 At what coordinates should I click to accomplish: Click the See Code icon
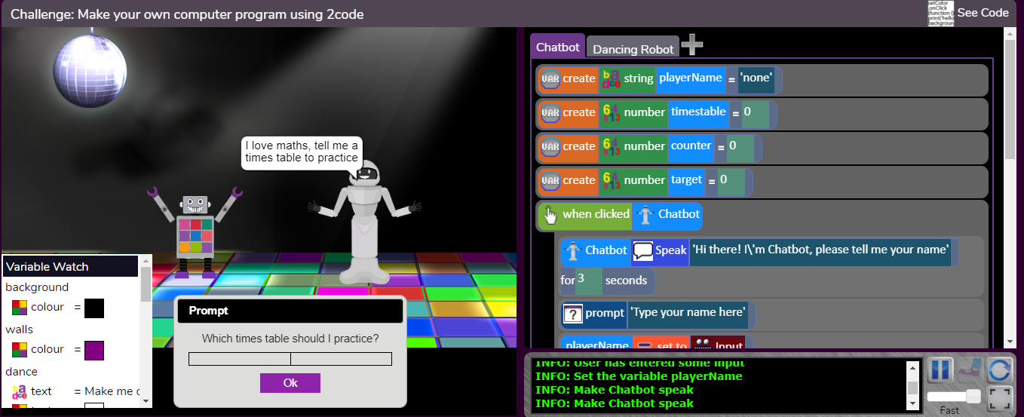(940, 13)
